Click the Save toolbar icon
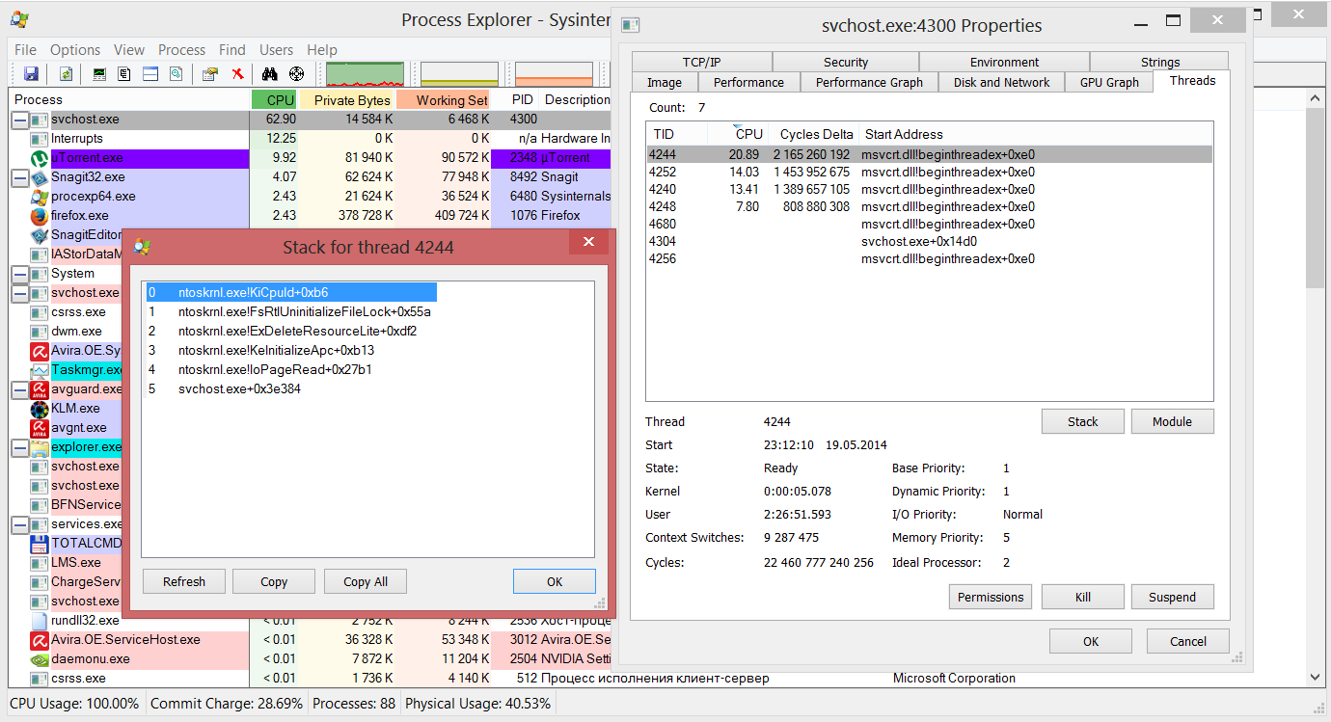 click(x=31, y=74)
